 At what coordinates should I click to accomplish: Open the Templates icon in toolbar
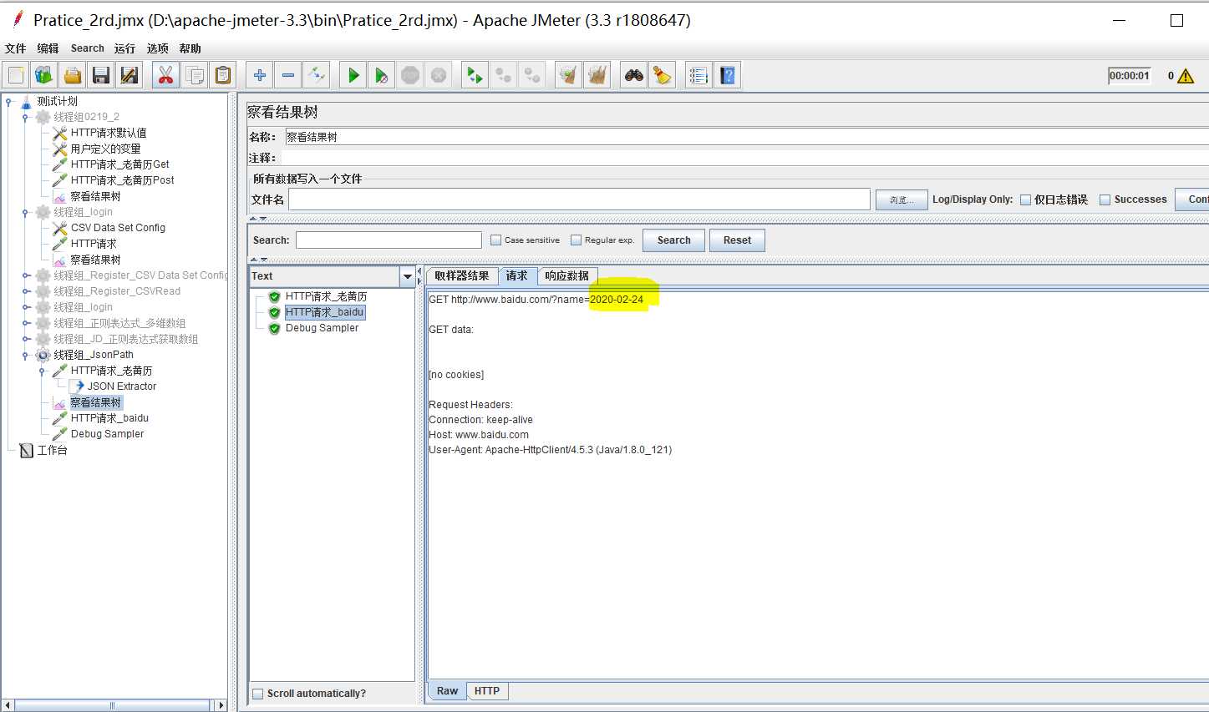(x=44, y=75)
